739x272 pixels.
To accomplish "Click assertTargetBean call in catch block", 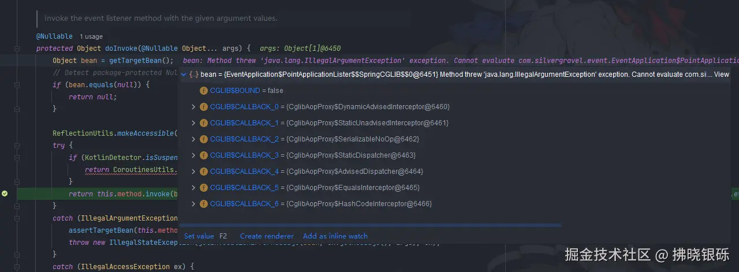I will click(124, 230).
